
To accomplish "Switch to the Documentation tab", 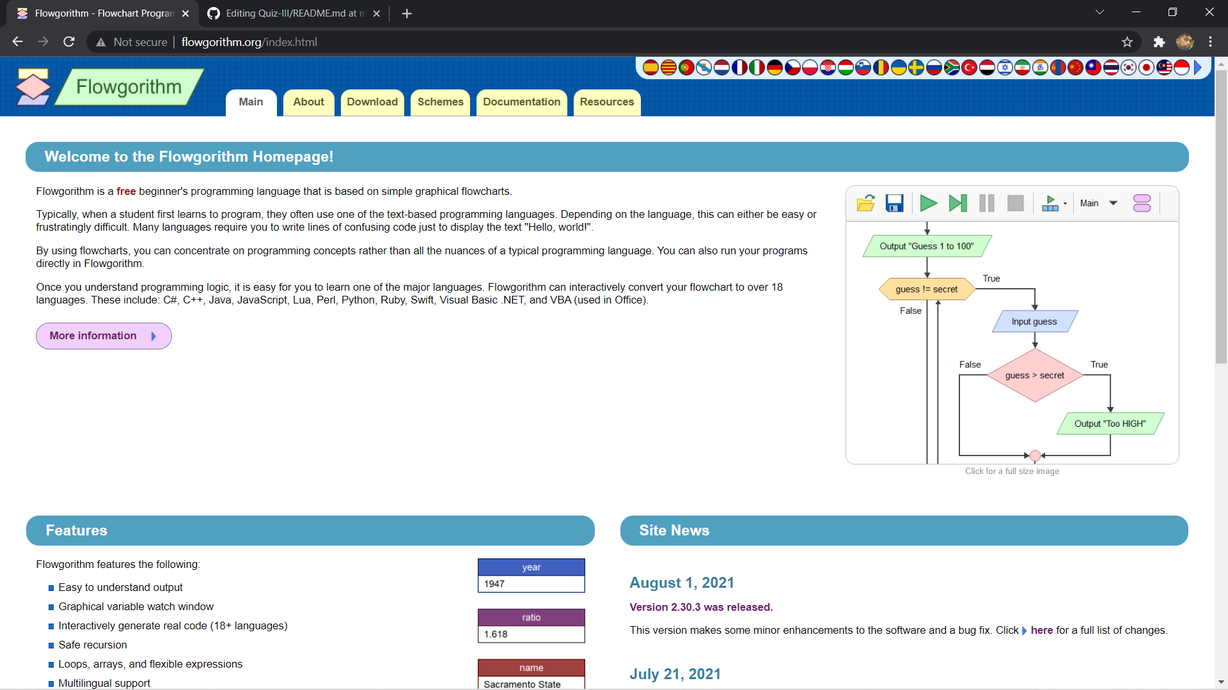I will (x=521, y=102).
